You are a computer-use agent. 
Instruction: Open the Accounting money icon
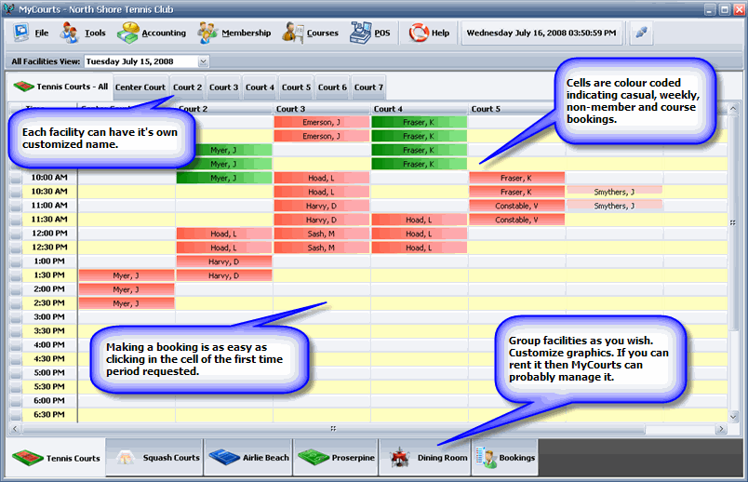click(x=127, y=33)
